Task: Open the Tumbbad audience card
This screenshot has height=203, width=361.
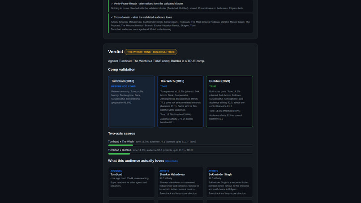Action: click(132, 182)
